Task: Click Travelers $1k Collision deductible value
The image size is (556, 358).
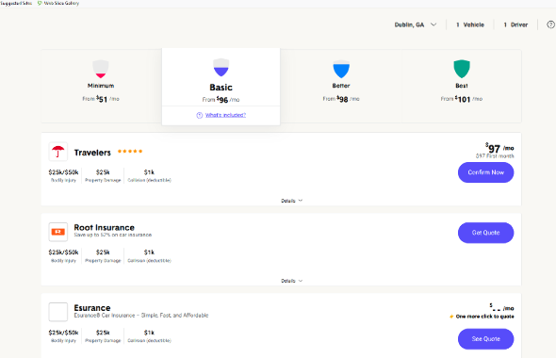Action: pos(149,172)
